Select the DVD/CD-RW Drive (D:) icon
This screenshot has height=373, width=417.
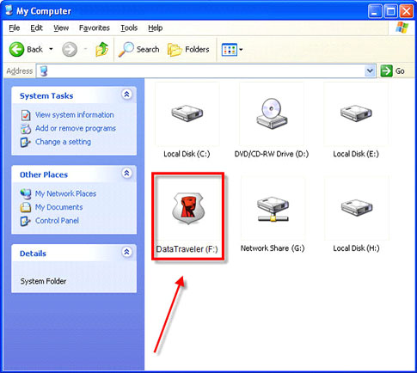pos(272,113)
